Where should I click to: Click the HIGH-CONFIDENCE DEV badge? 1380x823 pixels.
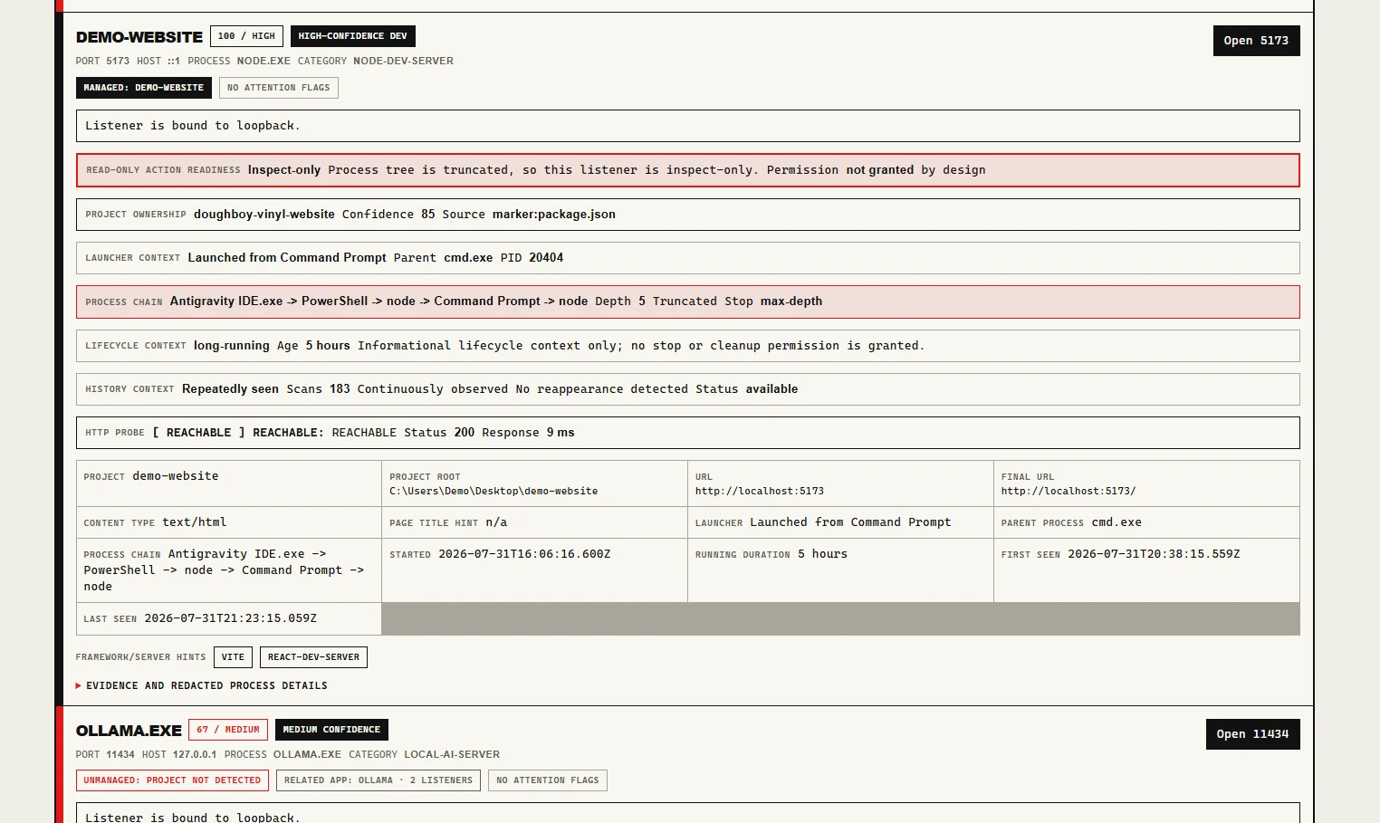pyautogui.click(x=352, y=36)
